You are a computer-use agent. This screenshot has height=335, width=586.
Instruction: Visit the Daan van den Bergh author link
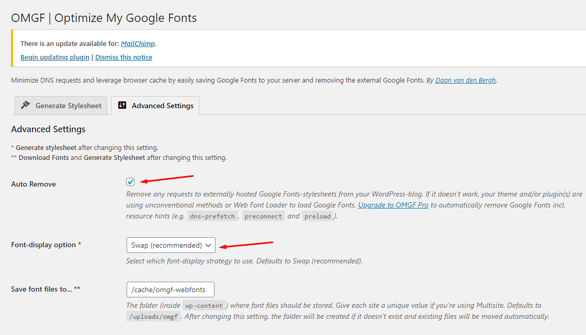point(465,80)
